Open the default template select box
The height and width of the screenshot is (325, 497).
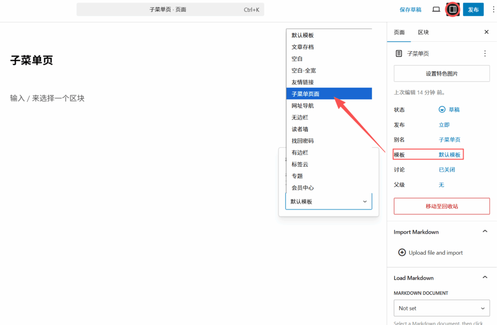point(329,201)
